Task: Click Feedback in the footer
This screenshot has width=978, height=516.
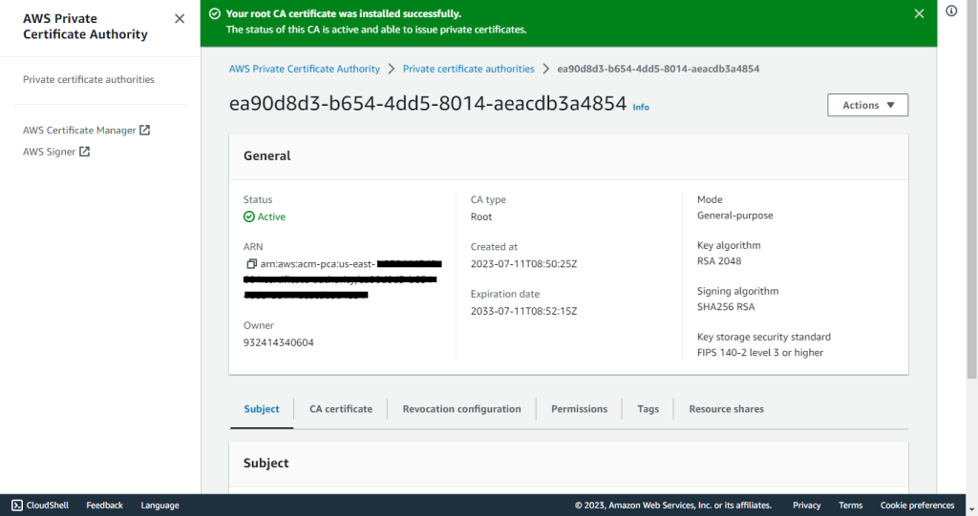Action: click(x=104, y=506)
